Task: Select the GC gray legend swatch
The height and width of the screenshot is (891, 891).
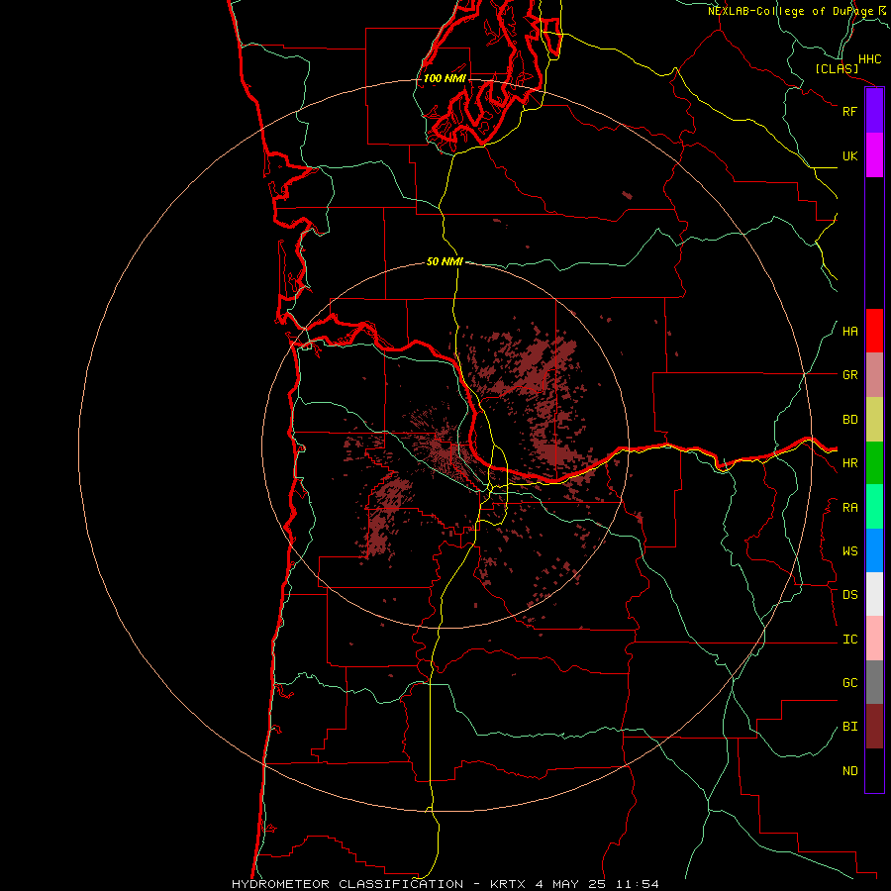Action: 874,682
